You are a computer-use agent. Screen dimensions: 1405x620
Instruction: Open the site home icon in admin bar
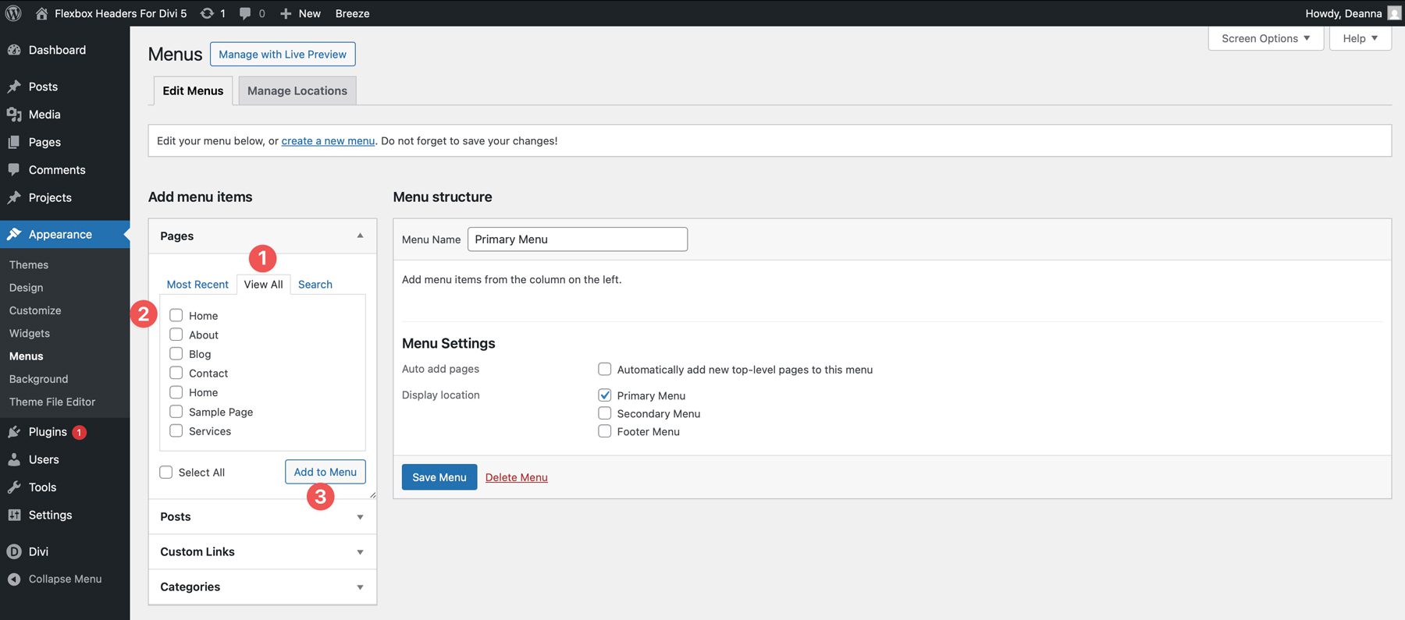(41, 13)
